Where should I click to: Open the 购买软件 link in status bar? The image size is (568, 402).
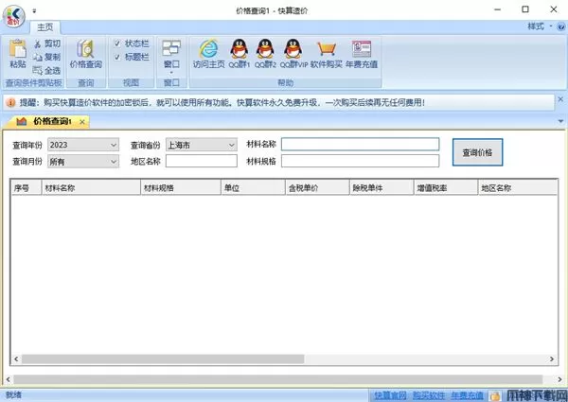click(x=429, y=395)
